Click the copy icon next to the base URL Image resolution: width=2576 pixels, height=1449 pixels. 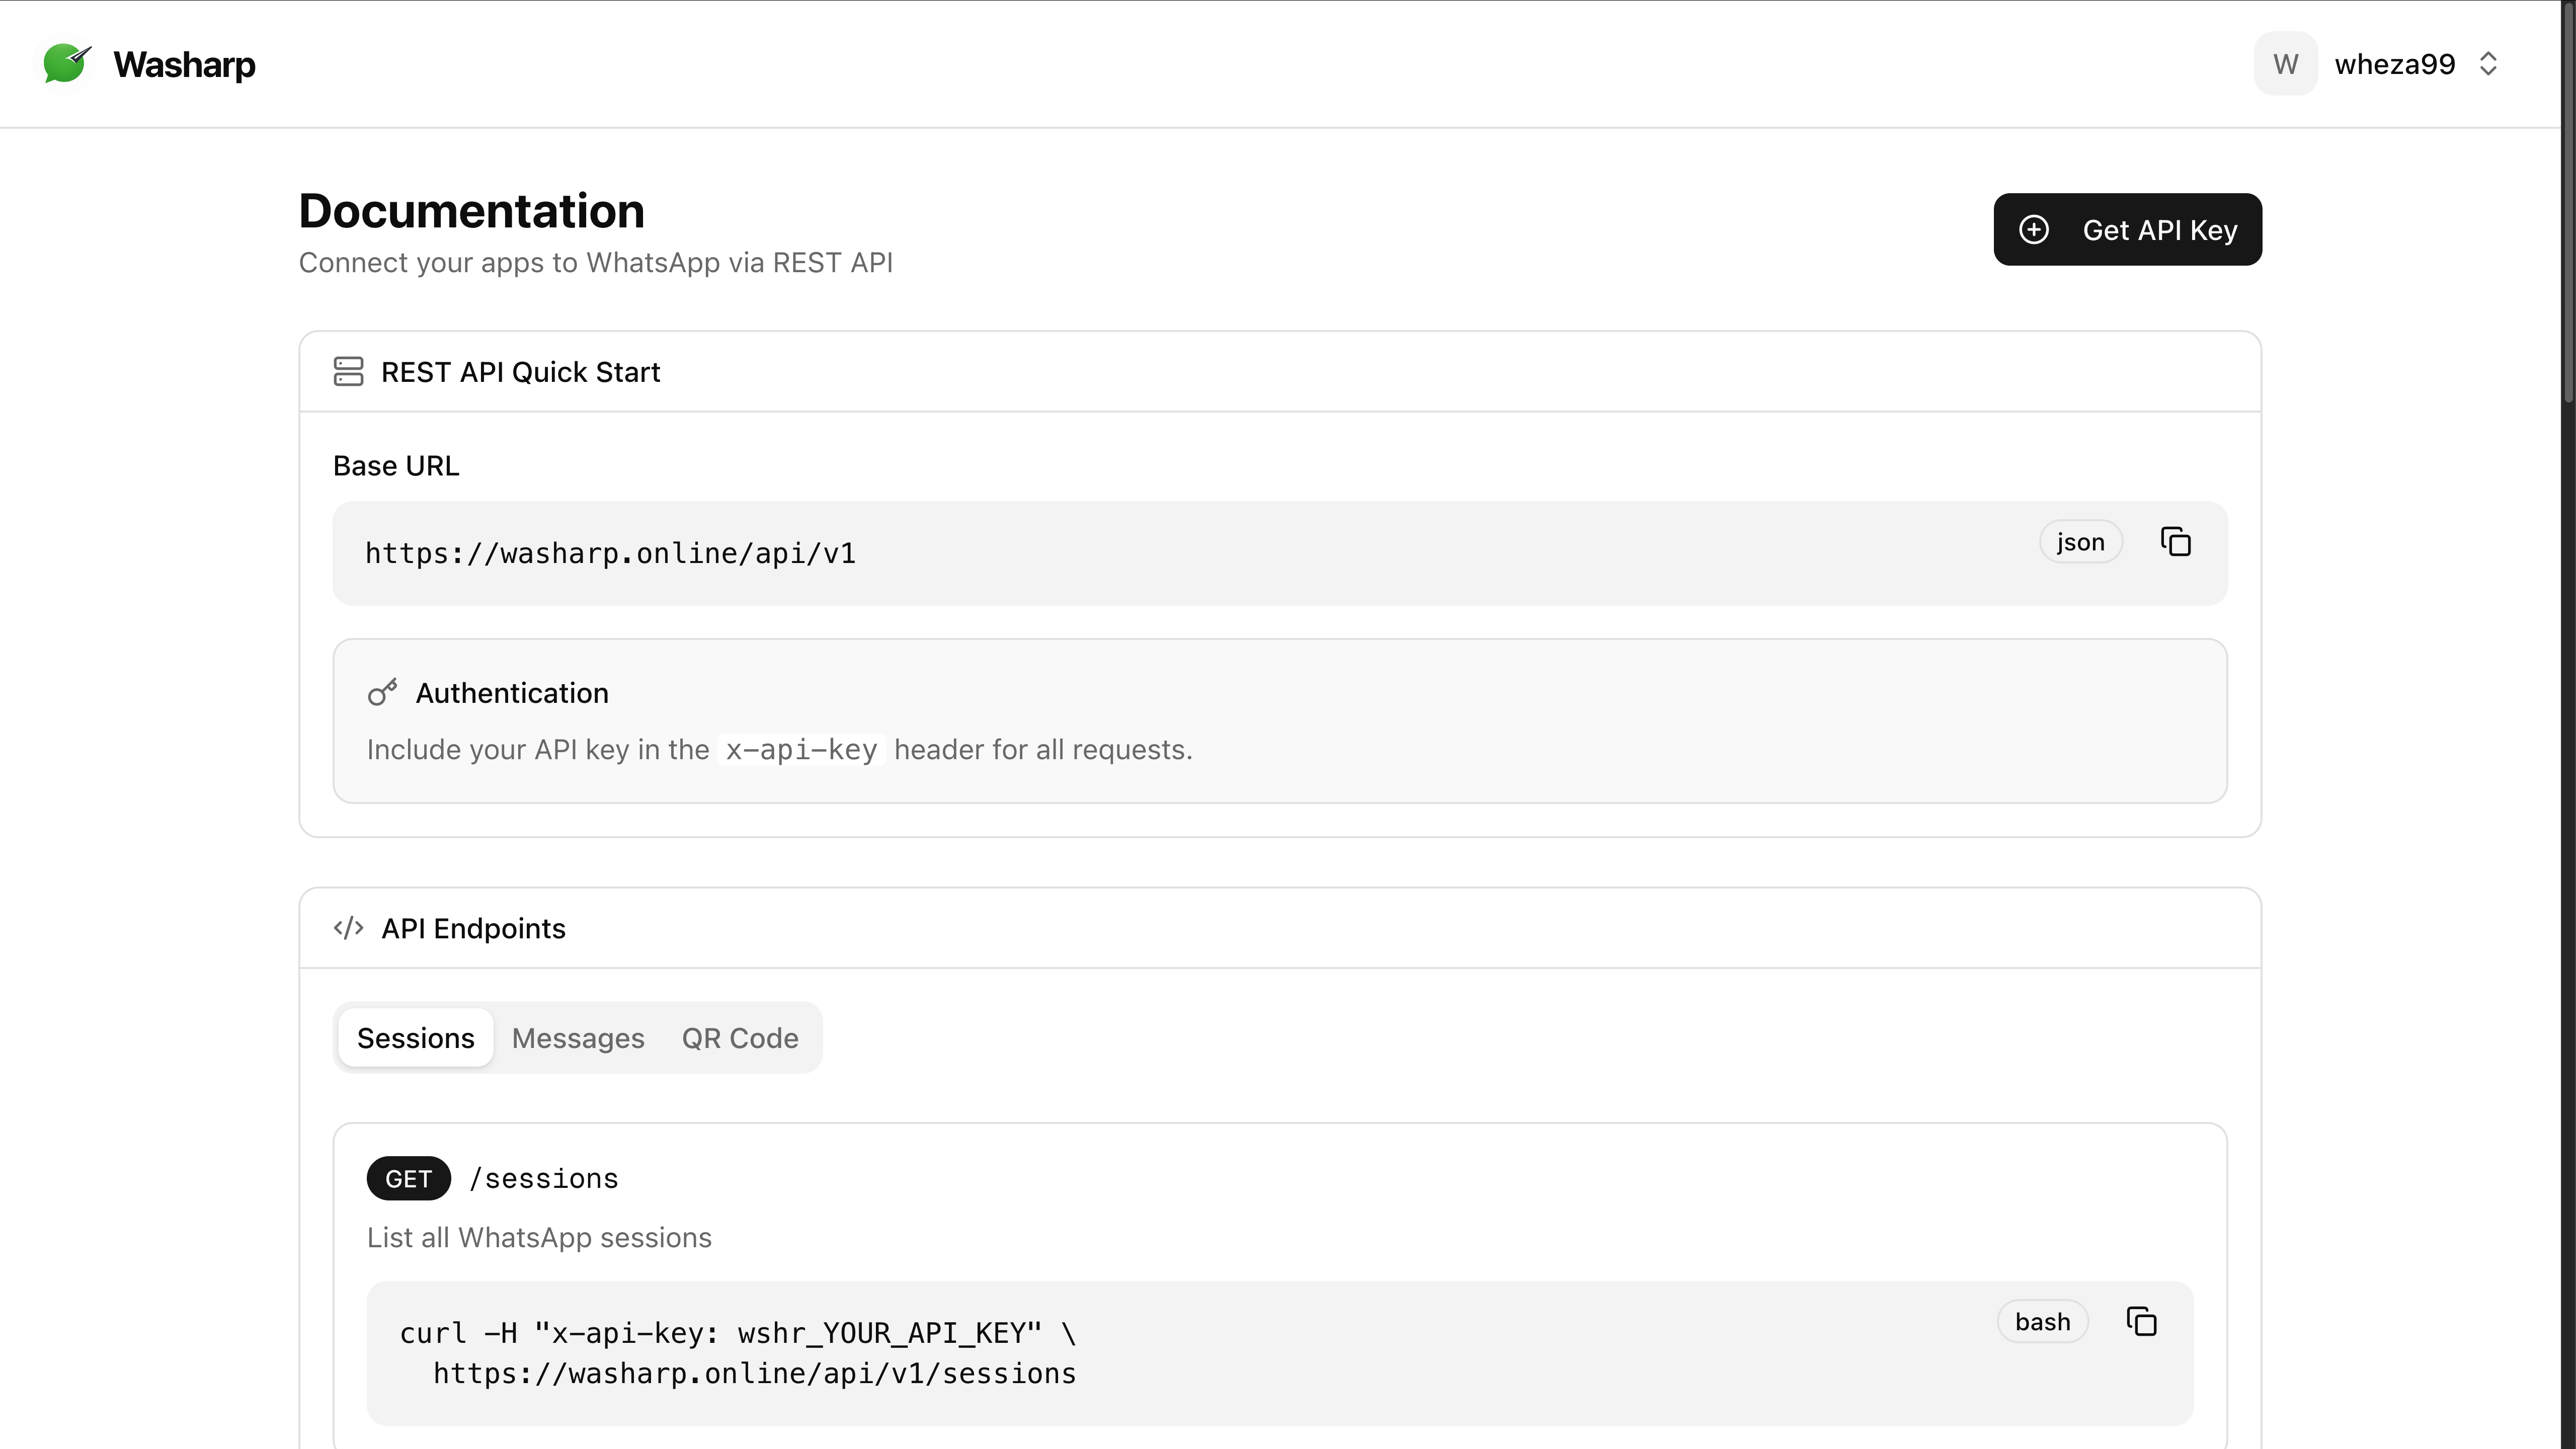pyautogui.click(x=2176, y=541)
